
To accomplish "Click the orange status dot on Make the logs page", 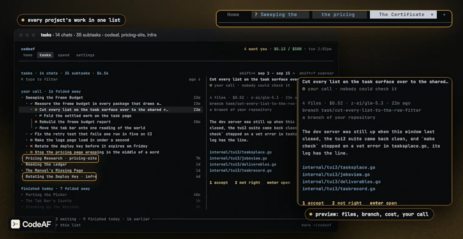I will [x=31, y=140].
